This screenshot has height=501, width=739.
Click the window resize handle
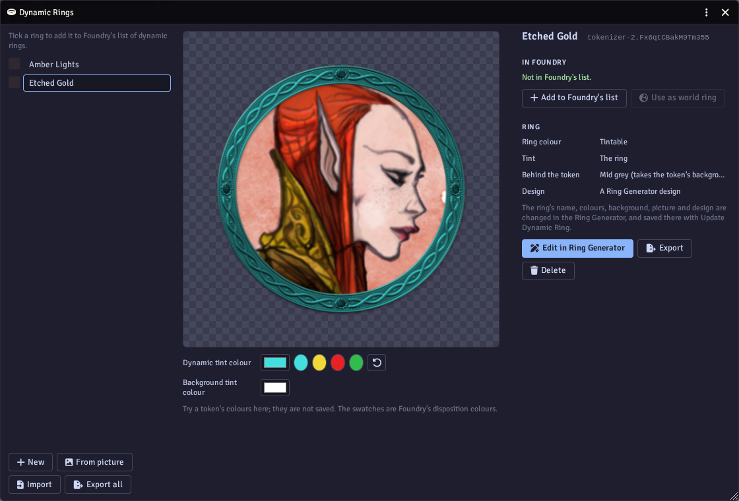(734, 496)
